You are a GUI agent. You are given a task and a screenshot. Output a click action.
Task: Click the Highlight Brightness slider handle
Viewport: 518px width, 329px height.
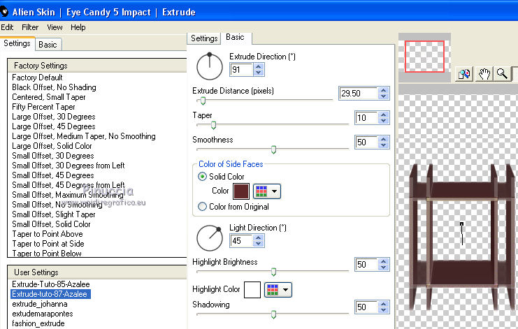pyautogui.click(x=273, y=272)
